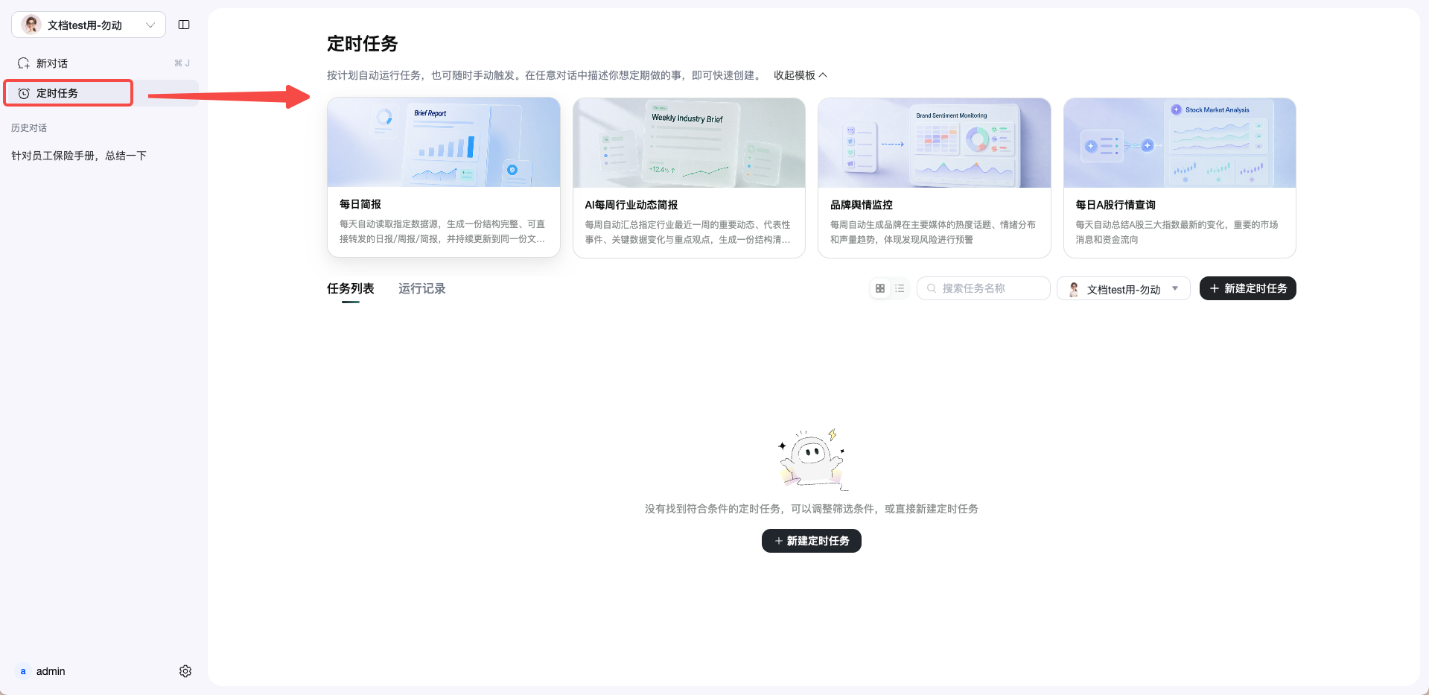Click the AI每周行业动态简报 card title

pos(631,205)
